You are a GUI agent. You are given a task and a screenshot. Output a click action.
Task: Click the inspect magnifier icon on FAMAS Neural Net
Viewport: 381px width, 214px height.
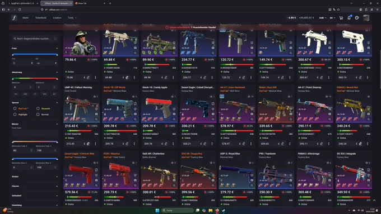[368, 119]
